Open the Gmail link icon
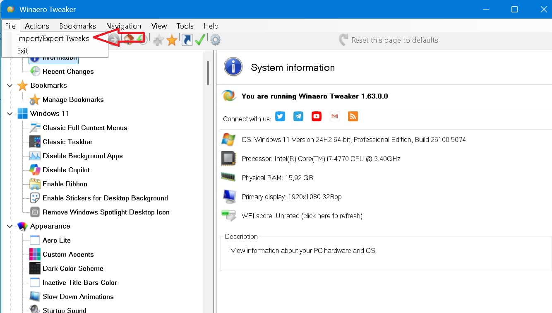Screen dimensions: 552x313 point(335,116)
